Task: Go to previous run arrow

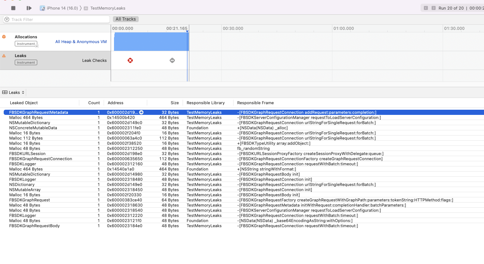Action: coord(426,8)
